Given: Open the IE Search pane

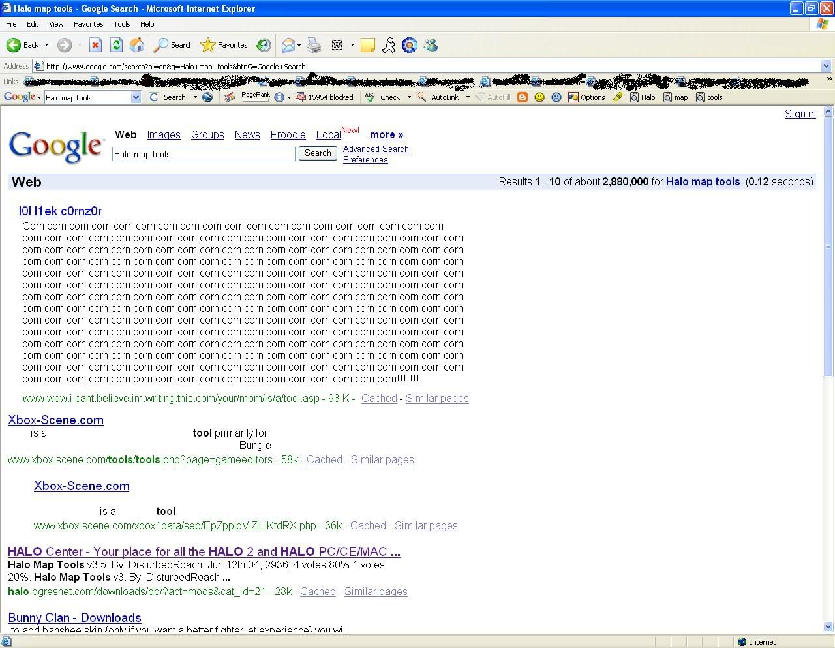Looking at the screenshot, I should coord(174,45).
